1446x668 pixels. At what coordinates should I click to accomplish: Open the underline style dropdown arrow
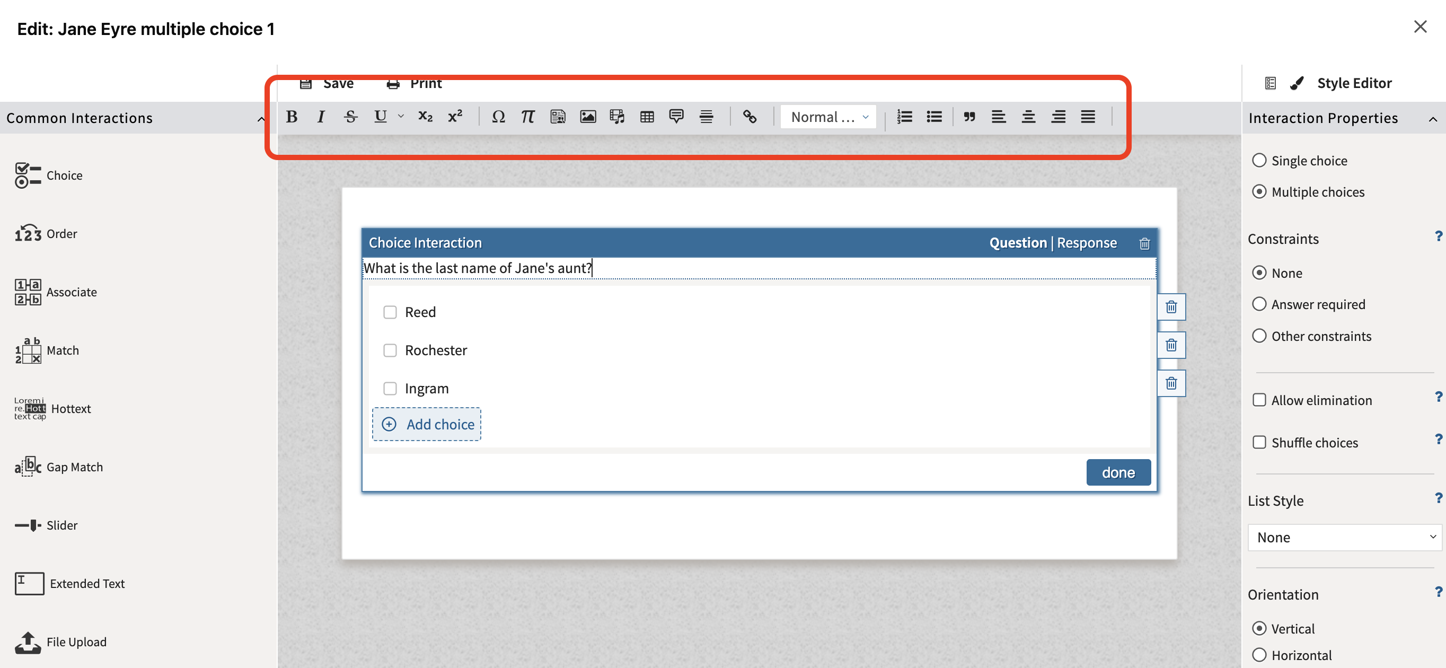pos(401,117)
